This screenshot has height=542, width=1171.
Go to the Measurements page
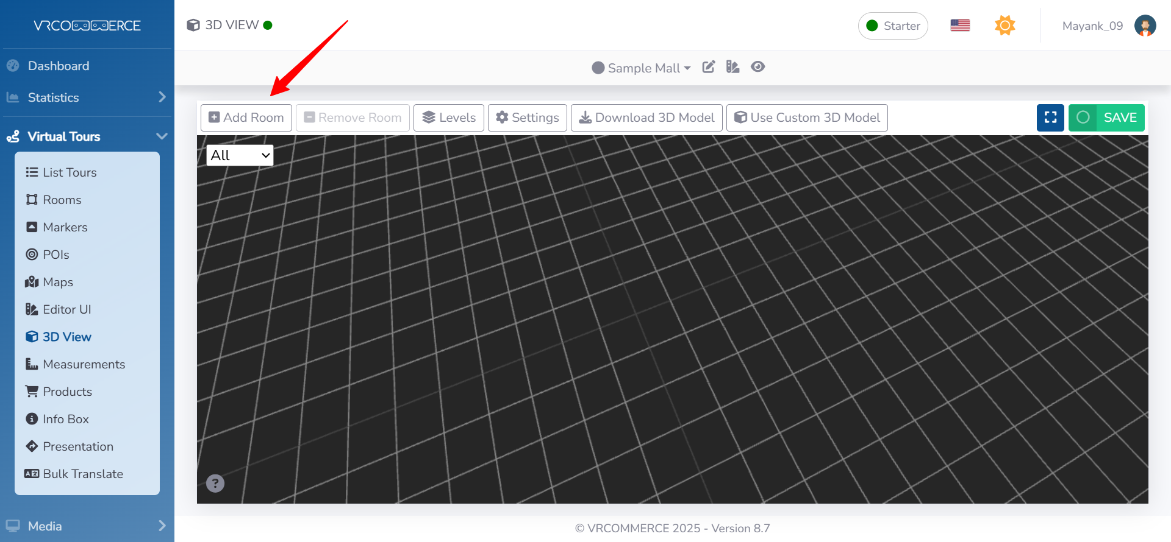click(x=84, y=364)
